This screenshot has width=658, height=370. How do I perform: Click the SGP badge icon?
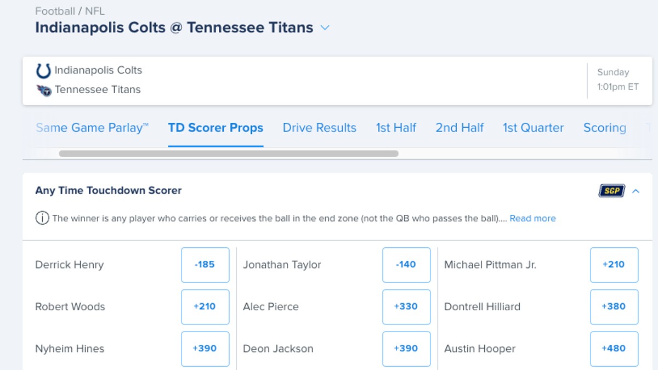pyautogui.click(x=611, y=191)
